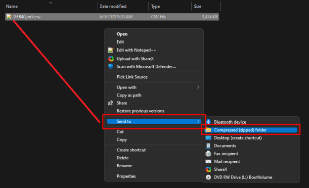Send file to Bluetooth device
This screenshot has height=188, width=309.
tap(230, 122)
